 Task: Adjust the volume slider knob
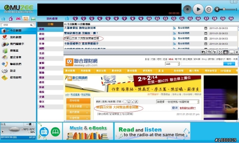[x=224, y=9]
